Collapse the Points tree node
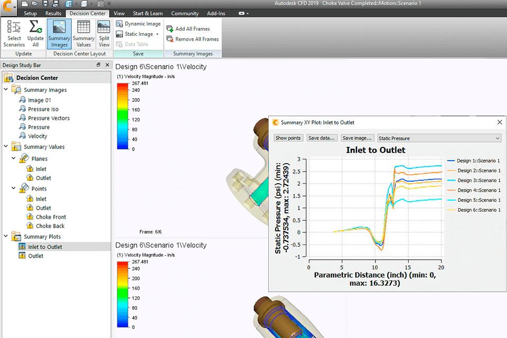This screenshot has height=338, width=507. [x=14, y=188]
